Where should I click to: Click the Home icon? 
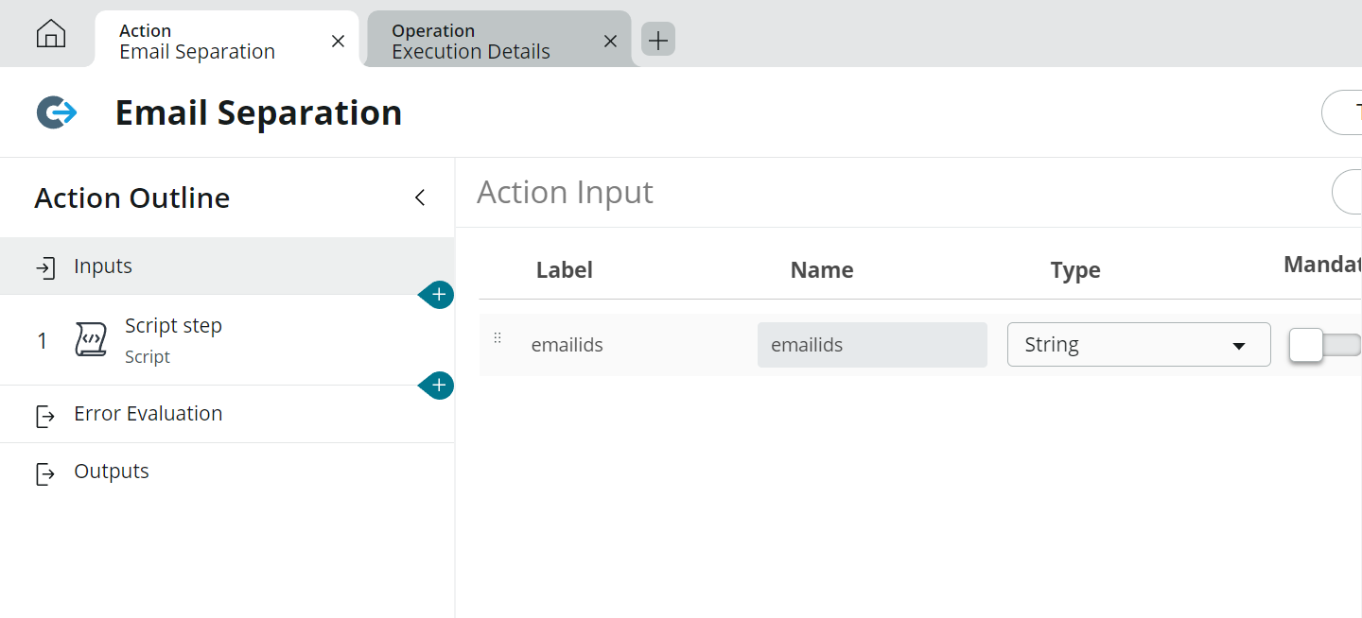coord(51,35)
